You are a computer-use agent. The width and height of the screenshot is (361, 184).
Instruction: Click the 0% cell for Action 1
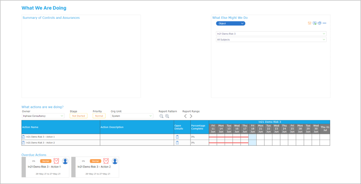200,137
